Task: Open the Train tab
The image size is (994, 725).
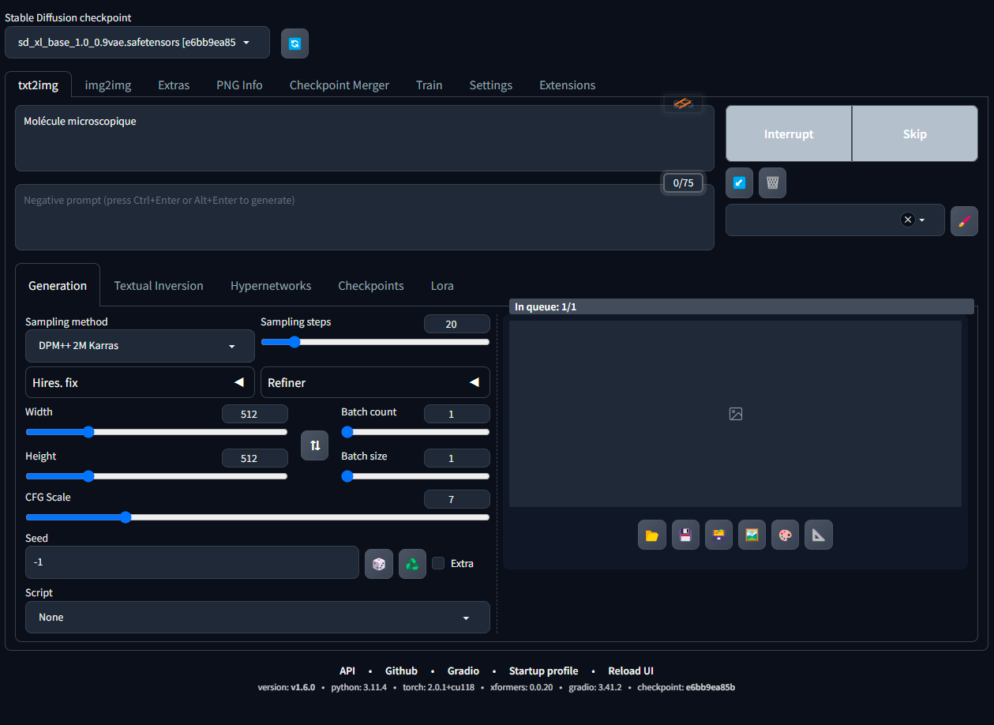Action: coord(429,85)
